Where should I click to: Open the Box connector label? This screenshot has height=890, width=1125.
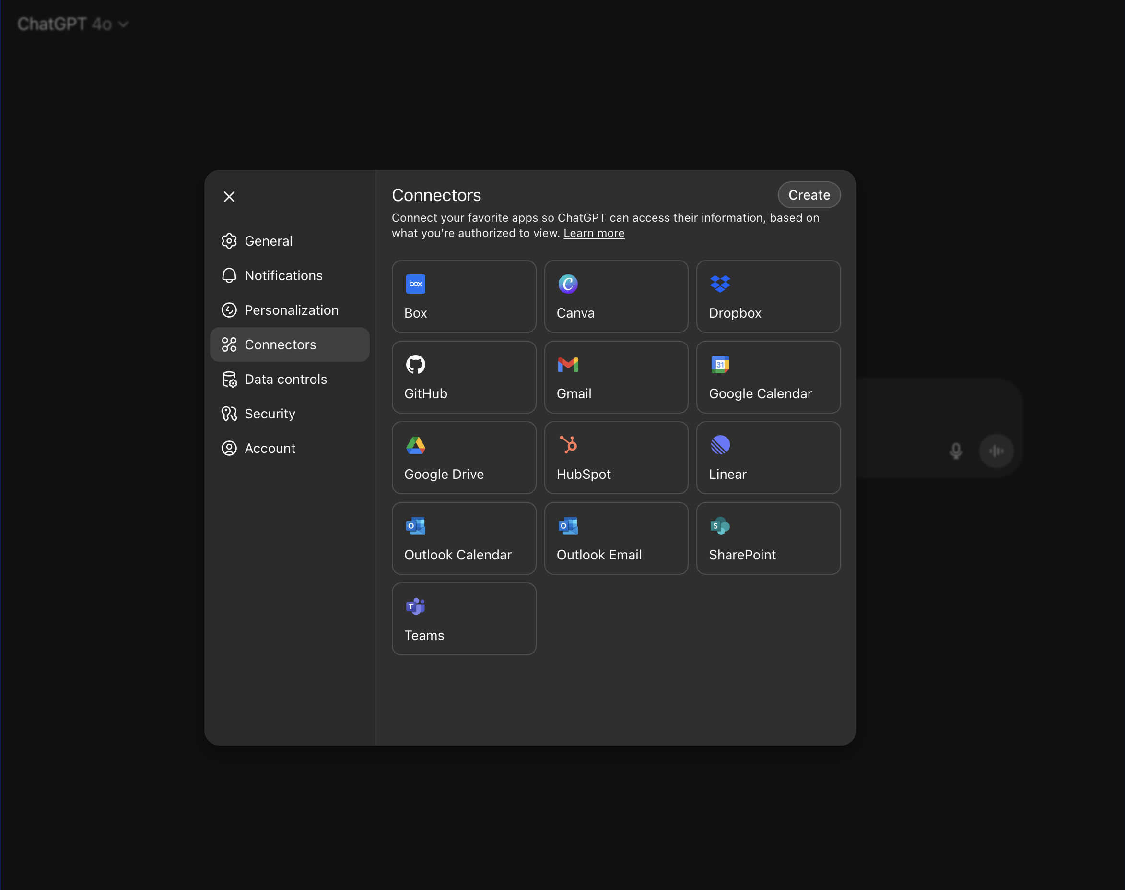point(416,313)
